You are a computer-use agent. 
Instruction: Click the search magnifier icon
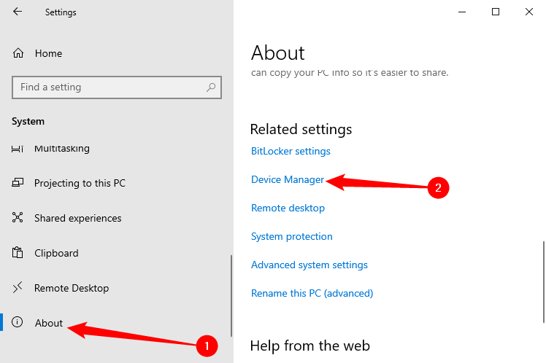[211, 87]
